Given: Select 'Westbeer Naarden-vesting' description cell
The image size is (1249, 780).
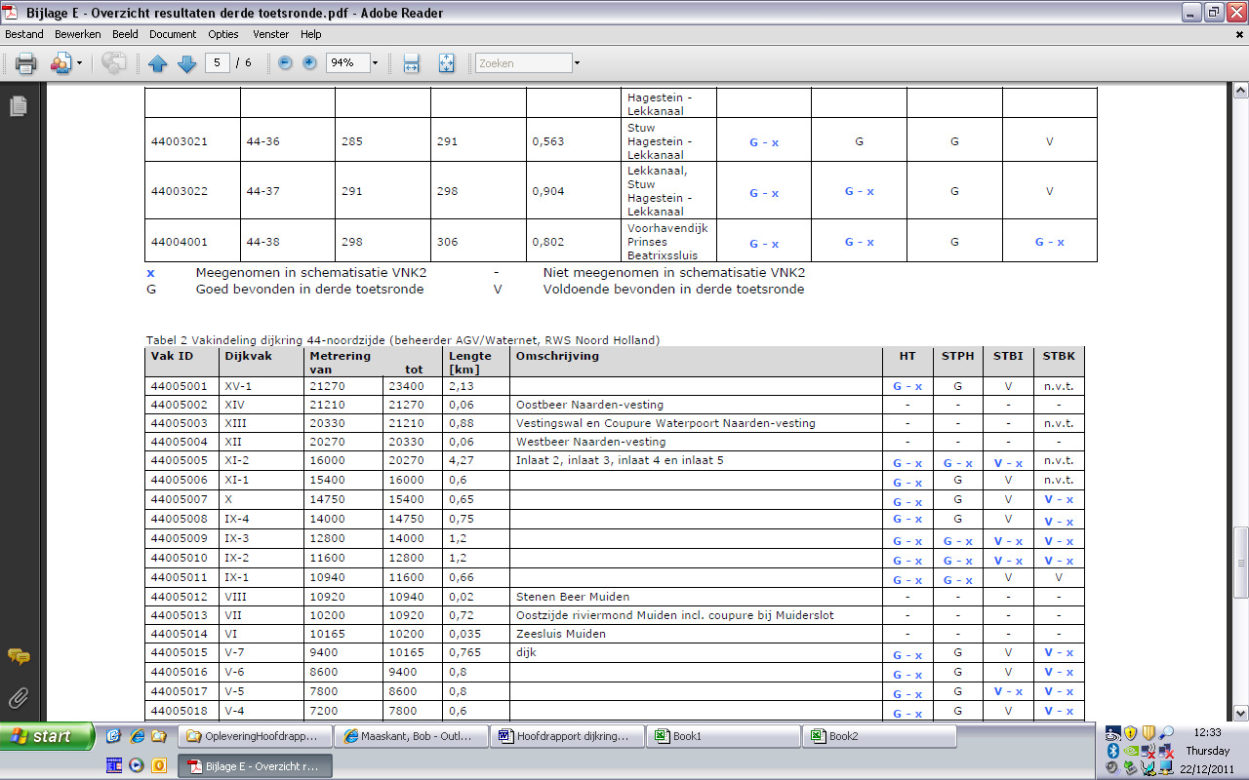Looking at the screenshot, I should (696, 443).
